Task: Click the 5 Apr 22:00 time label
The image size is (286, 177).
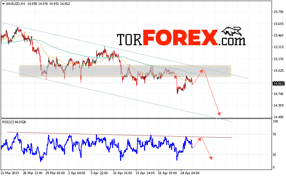Action: 99,173
